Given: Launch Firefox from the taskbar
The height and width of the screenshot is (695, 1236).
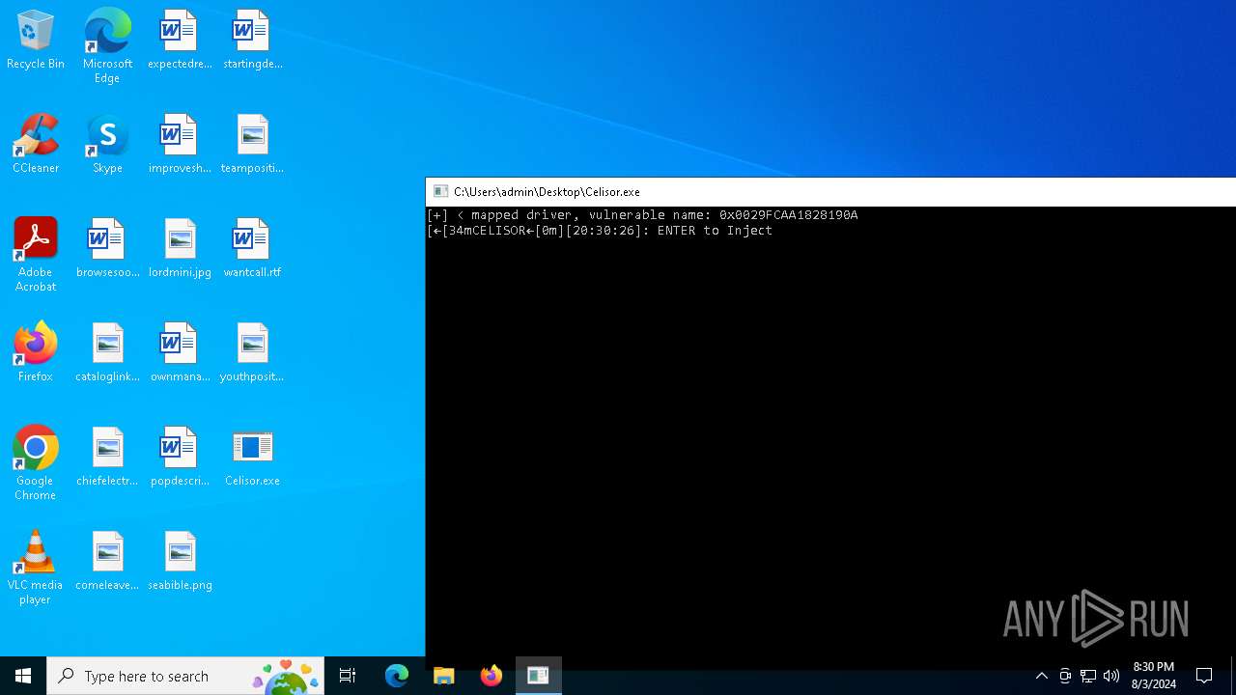Looking at the screenshot, I should 491,676.
